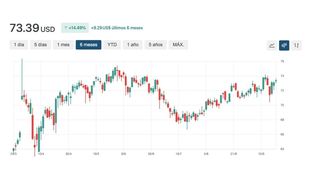This screenshot has height=175, width=311.
Task: Click the 16/7 date axis label
Action: [x=179, y=154]
